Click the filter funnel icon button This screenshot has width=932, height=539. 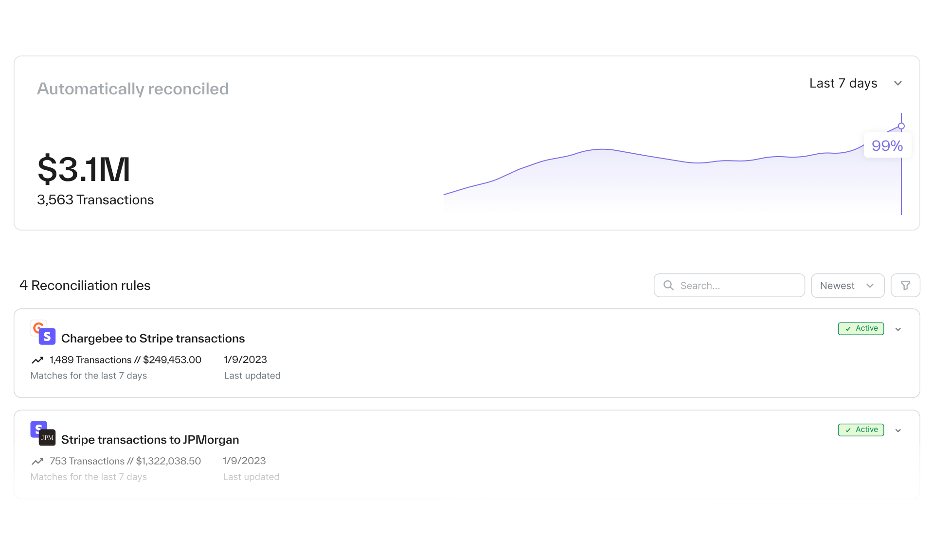point(905,286)
